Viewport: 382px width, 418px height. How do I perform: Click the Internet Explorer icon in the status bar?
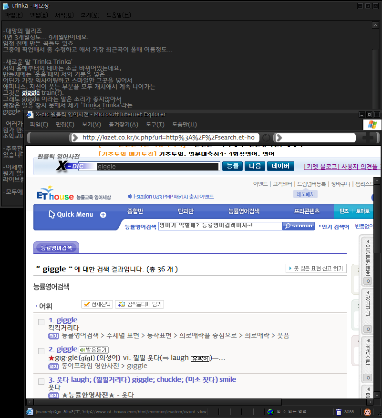[x=30, y=412]
